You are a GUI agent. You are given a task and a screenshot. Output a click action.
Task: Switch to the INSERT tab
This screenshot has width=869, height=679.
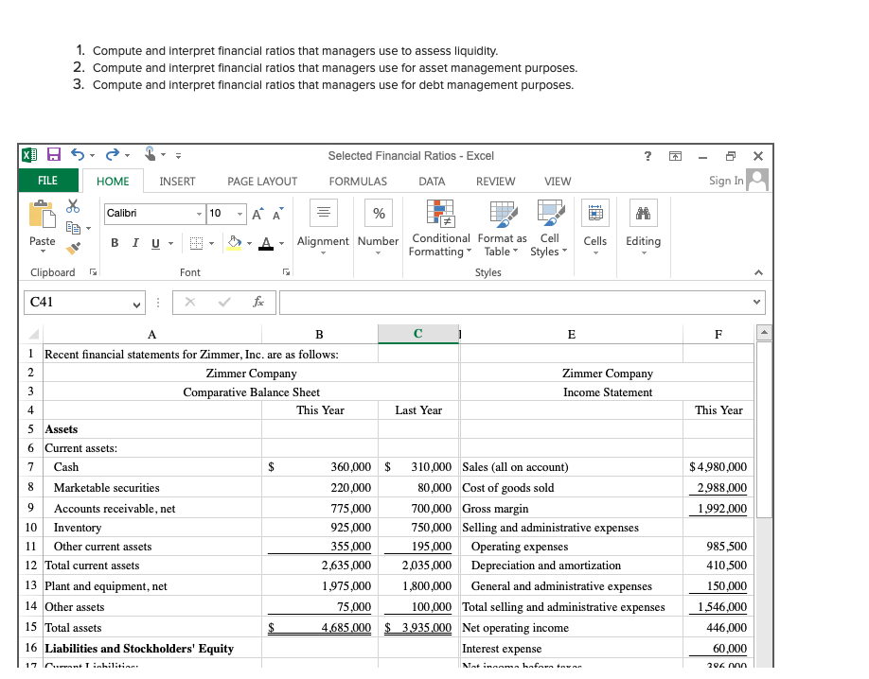177,182
